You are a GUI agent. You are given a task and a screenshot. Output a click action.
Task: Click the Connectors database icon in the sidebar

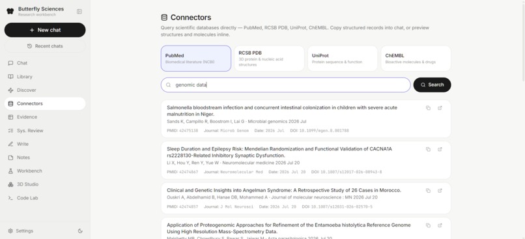tap(10, 104)
